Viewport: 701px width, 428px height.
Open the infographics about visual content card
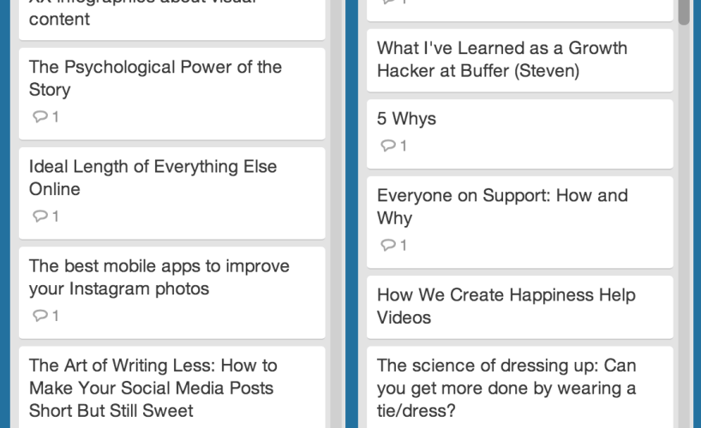click(x=172, y=20)
